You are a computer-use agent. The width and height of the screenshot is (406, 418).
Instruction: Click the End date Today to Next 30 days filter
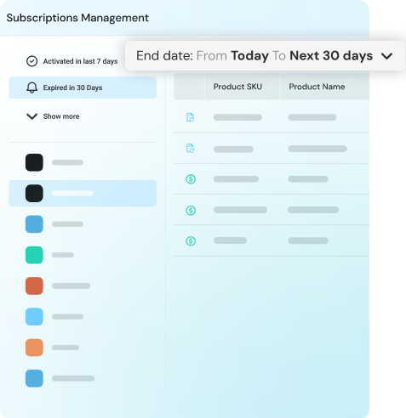click(265, 55)
